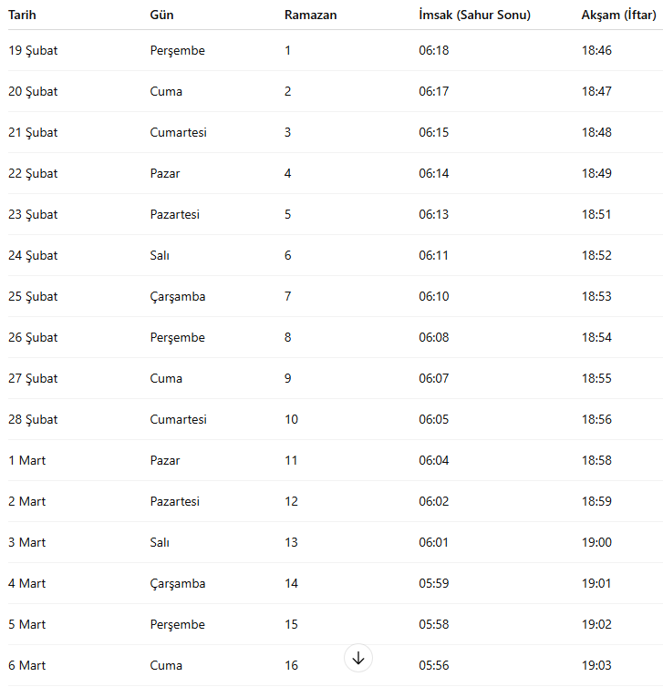Click the Akşam (İftar) column header

[618, 15]
